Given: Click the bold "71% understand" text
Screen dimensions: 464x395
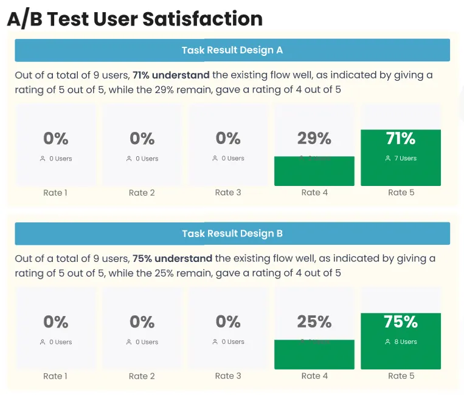Looking at the screenshot, I should (171, 75).
